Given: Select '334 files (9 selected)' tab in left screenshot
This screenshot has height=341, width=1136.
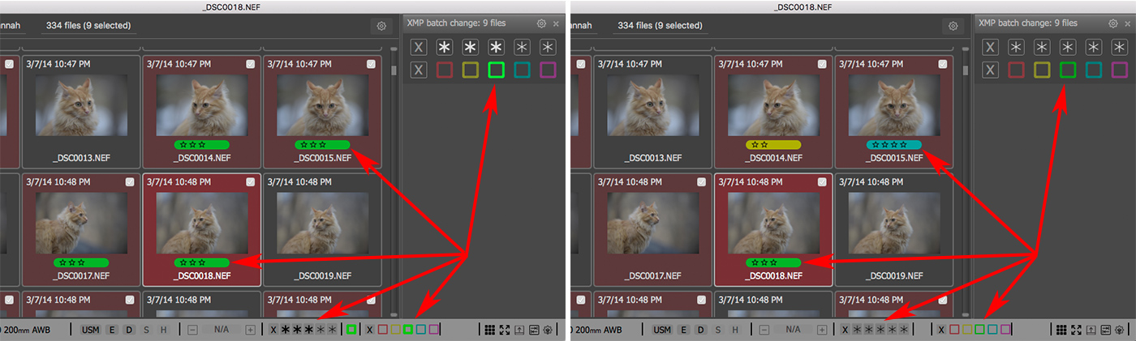Looking at the screenshot, I should point(89,26).
